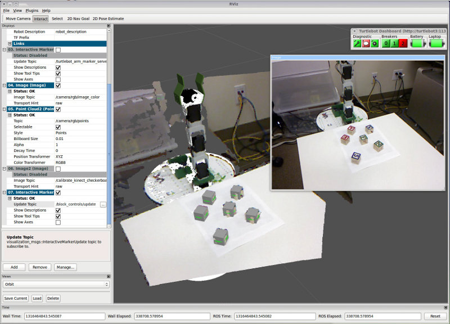Click the green gear icon under Diagnostic
The width and height of the screenshot is (450, 324).
click(374, 43)
